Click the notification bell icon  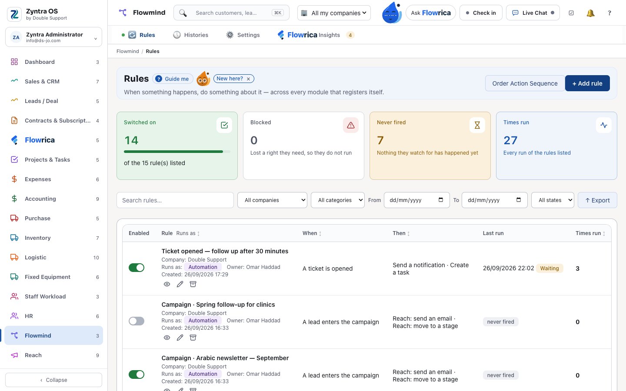tap(590, 13)
